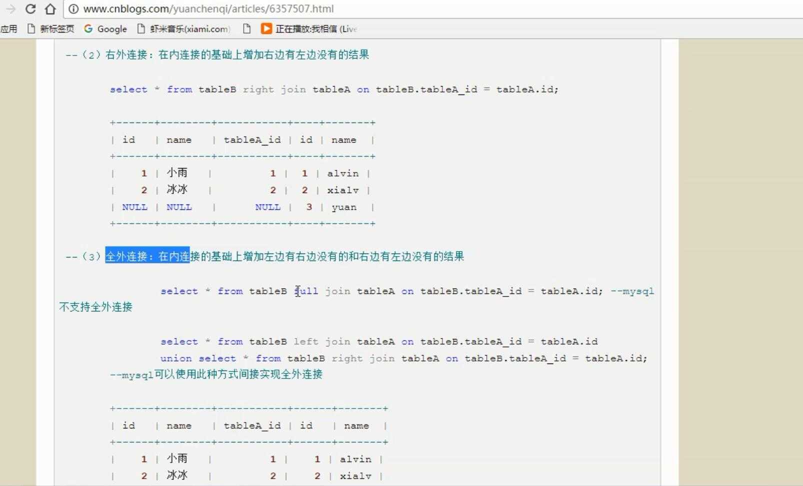Click 'tableA_id' header in second result table

point(252,426)
